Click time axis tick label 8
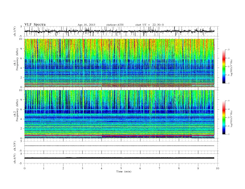 pyautogui.click(x=179, y=168)
